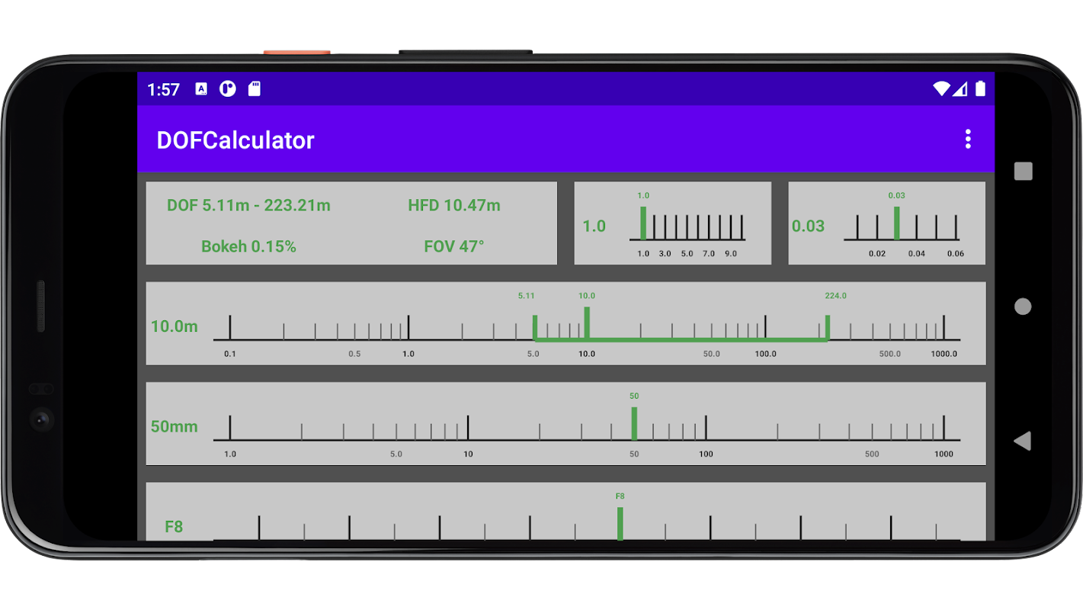Tap the 224.0 far limit DOF marker

click(828, 327)
